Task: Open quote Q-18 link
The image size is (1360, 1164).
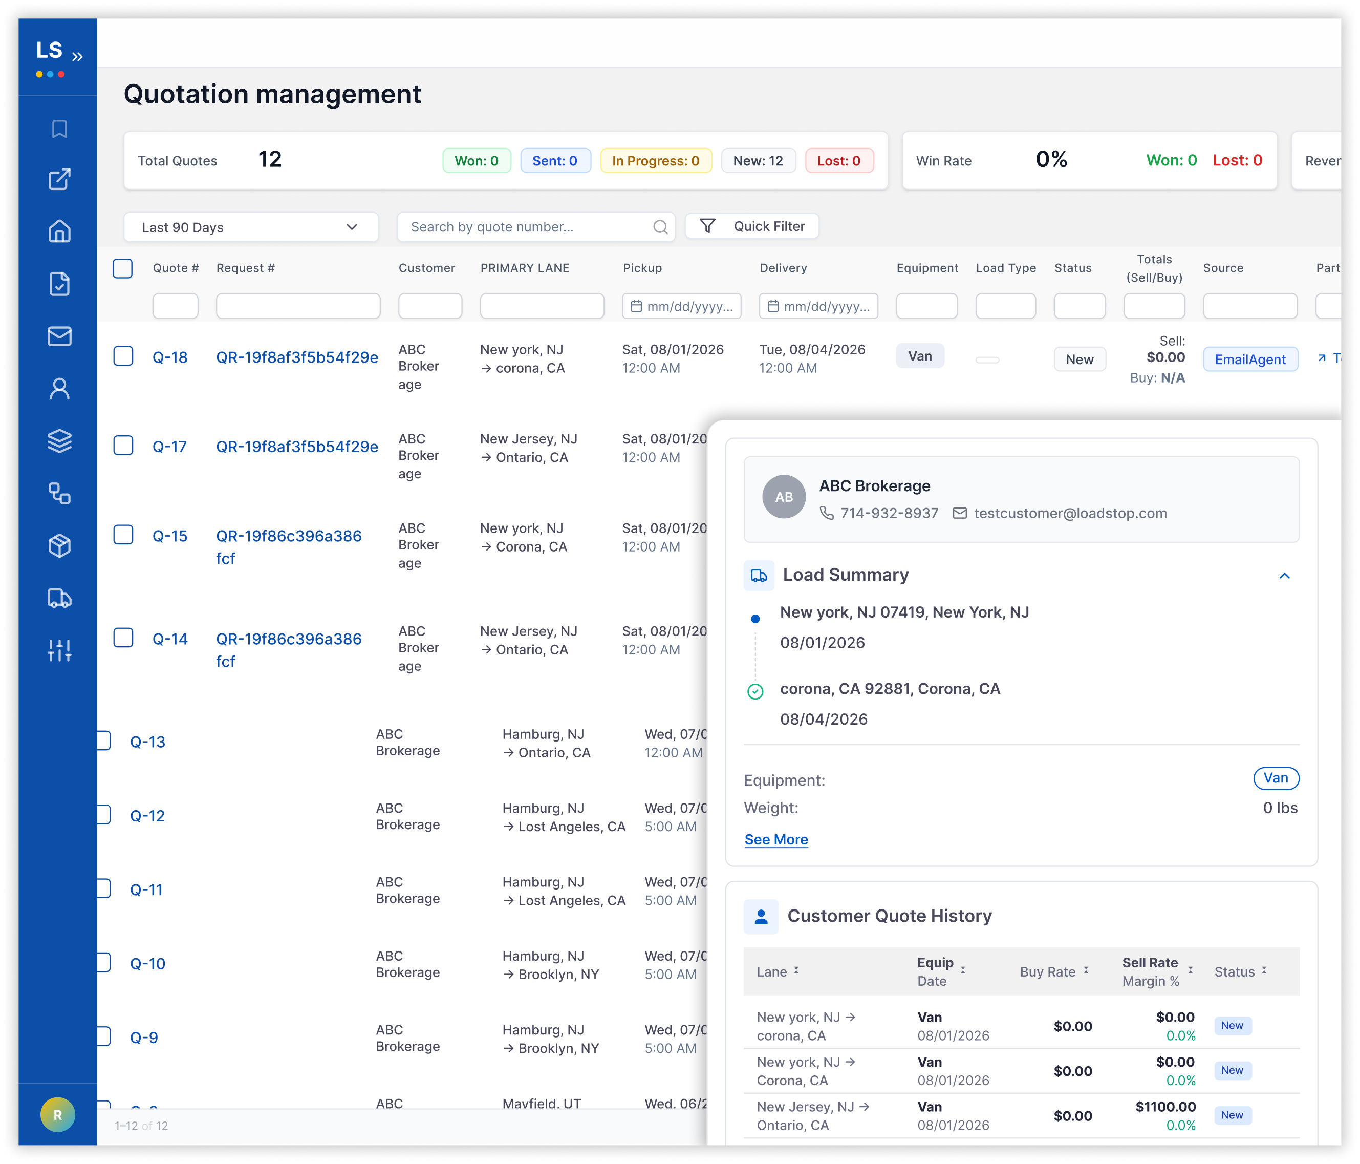Action: (x=170, y=358)
